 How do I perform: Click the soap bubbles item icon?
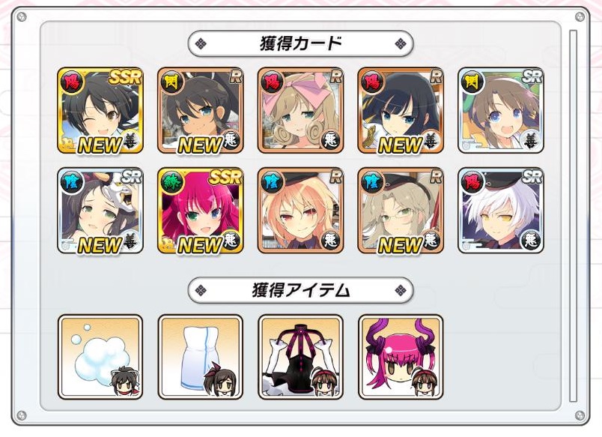(x=100, y=357)
